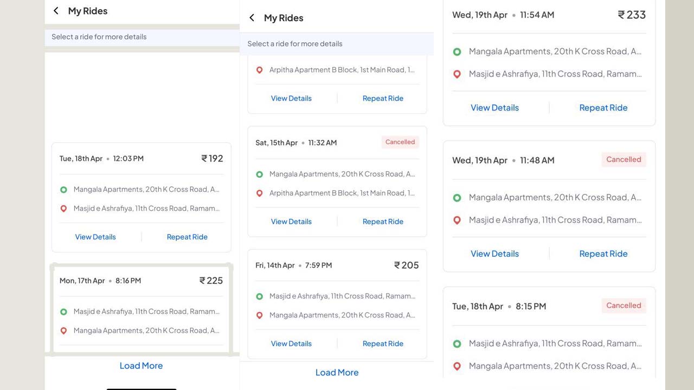Select middle screen's 'Select a ride' hint
This screenshot has width=694, height=390.
point(294,44)
